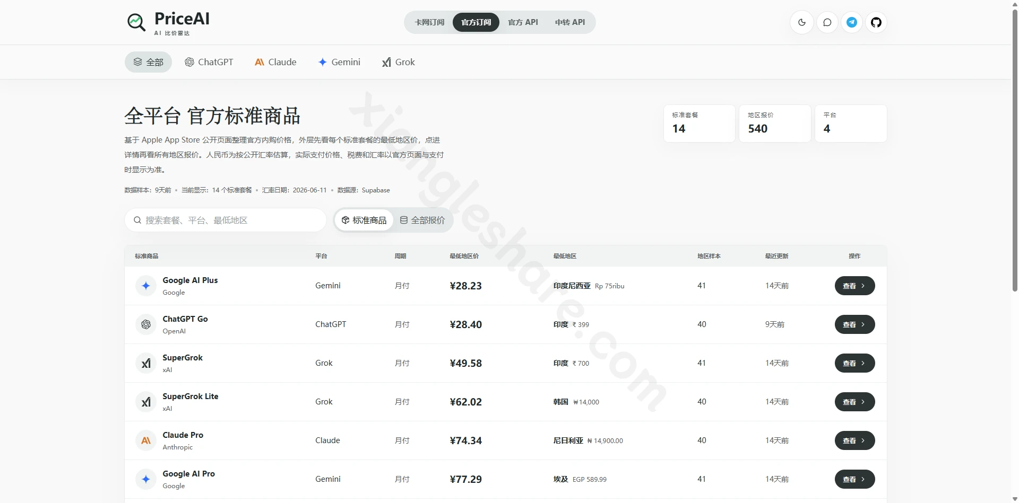This screenshot has width=1019, height=503.
Task: Click 埃及 EGP 589.99 region
Action: click(580, 479)
